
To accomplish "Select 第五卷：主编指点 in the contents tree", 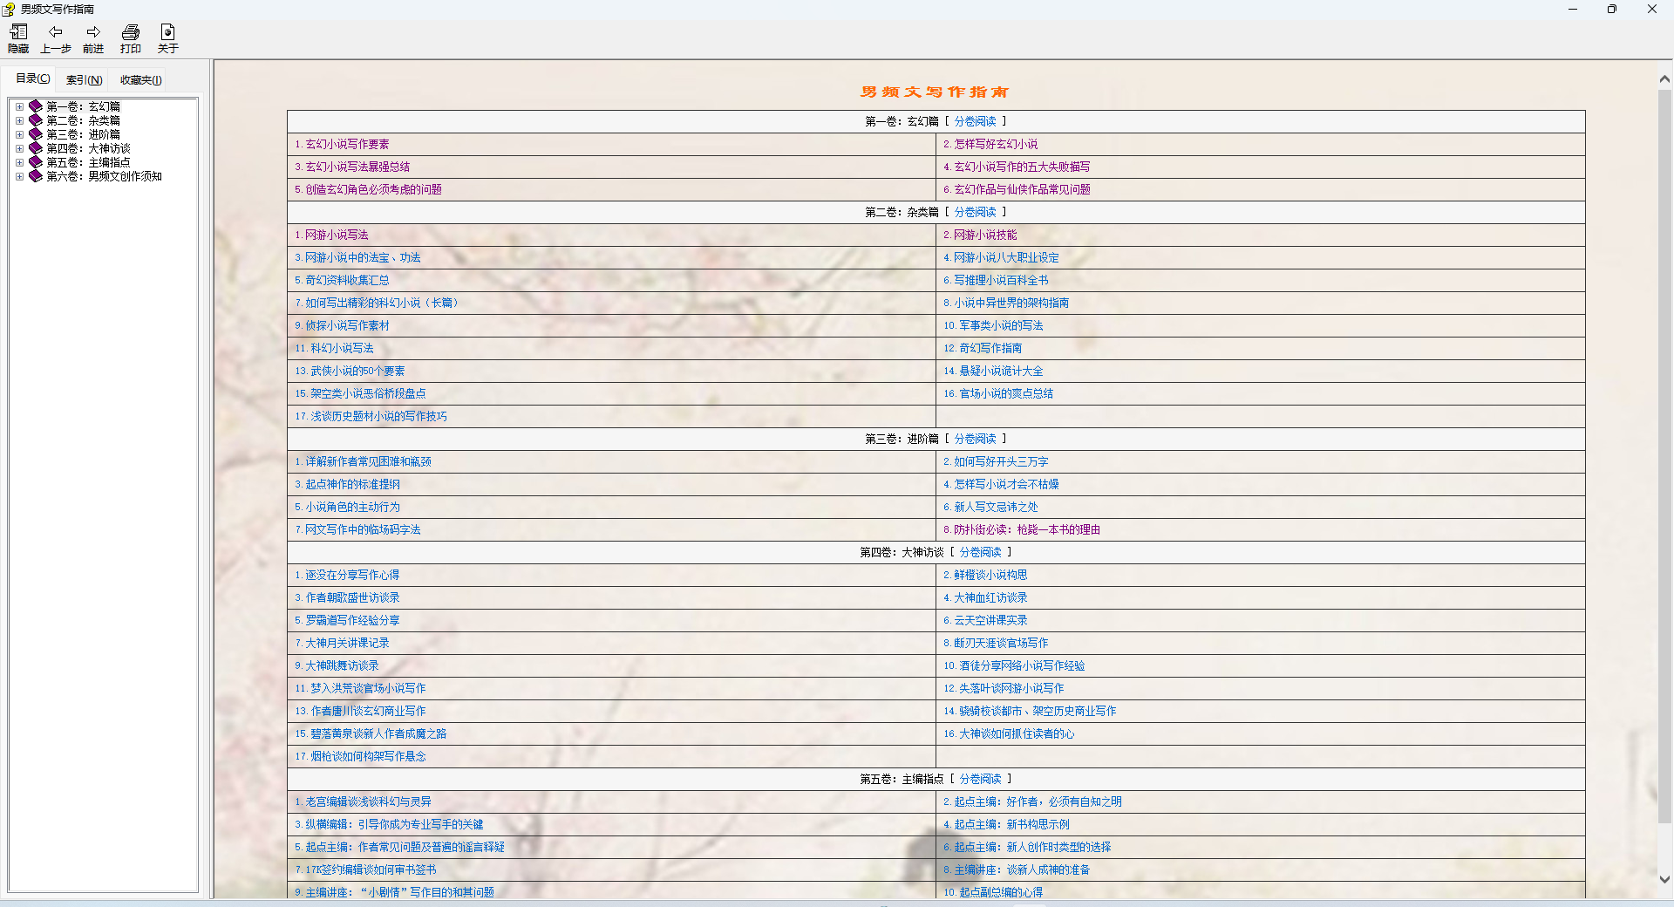I will 88,162.
